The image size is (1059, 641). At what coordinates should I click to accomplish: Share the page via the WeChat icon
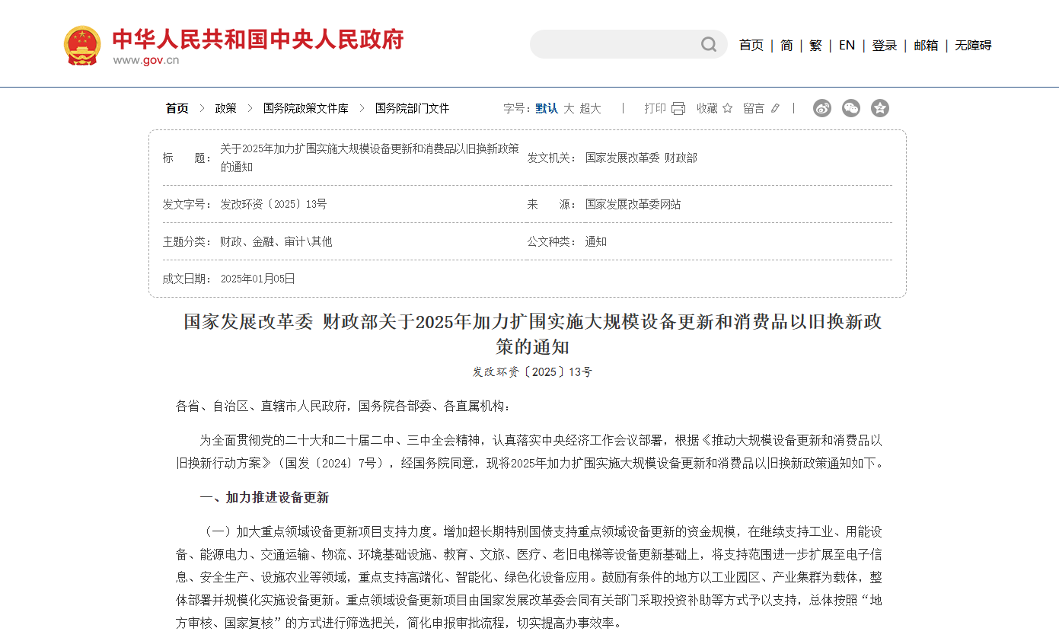click(x=851, y=108)
